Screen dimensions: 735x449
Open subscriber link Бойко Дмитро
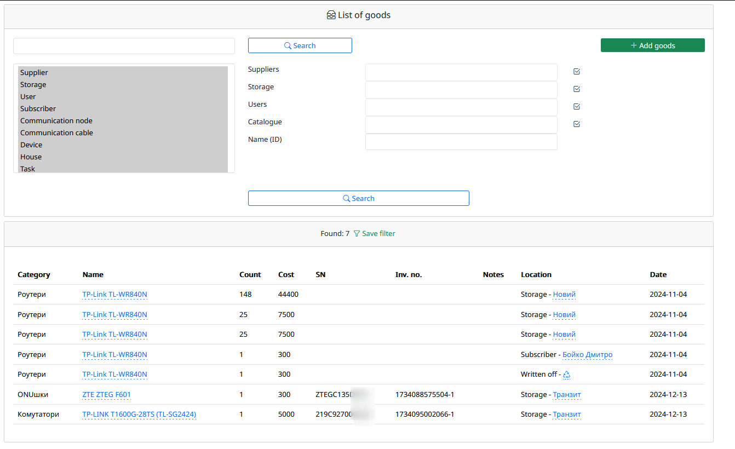[x=587, y=355]
